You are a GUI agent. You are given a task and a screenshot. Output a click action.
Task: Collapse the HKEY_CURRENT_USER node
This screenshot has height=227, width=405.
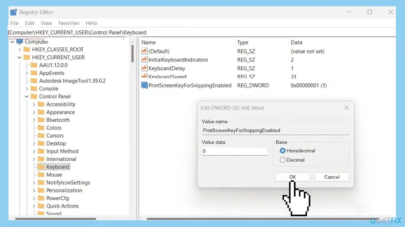tap(20, 57)
